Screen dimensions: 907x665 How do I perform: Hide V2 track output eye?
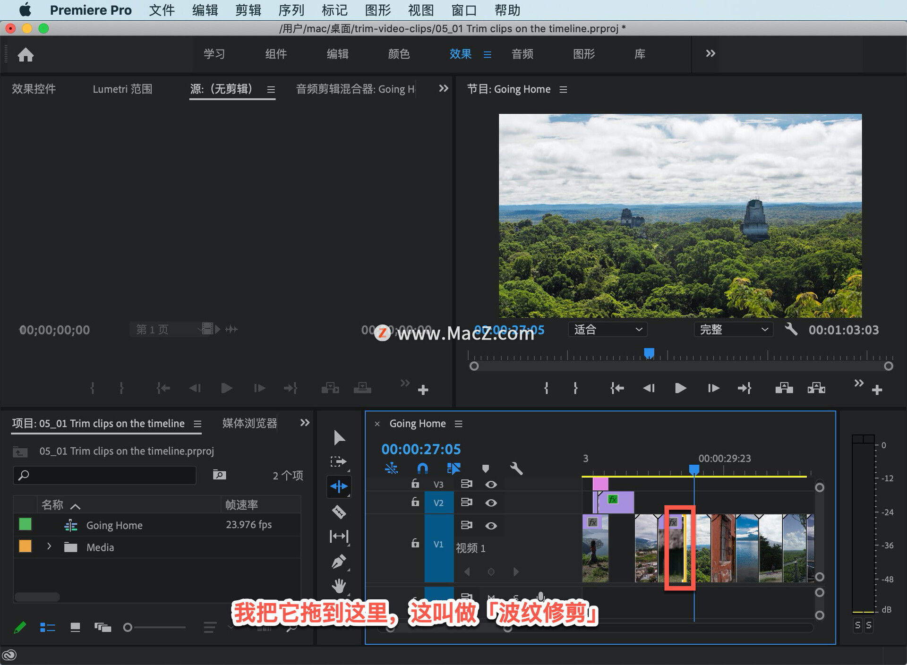coord(491,503)
